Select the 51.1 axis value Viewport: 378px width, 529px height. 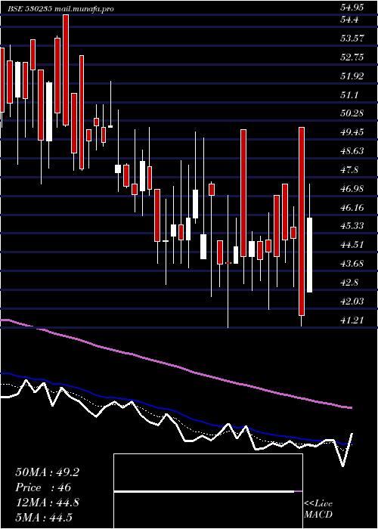349,95
